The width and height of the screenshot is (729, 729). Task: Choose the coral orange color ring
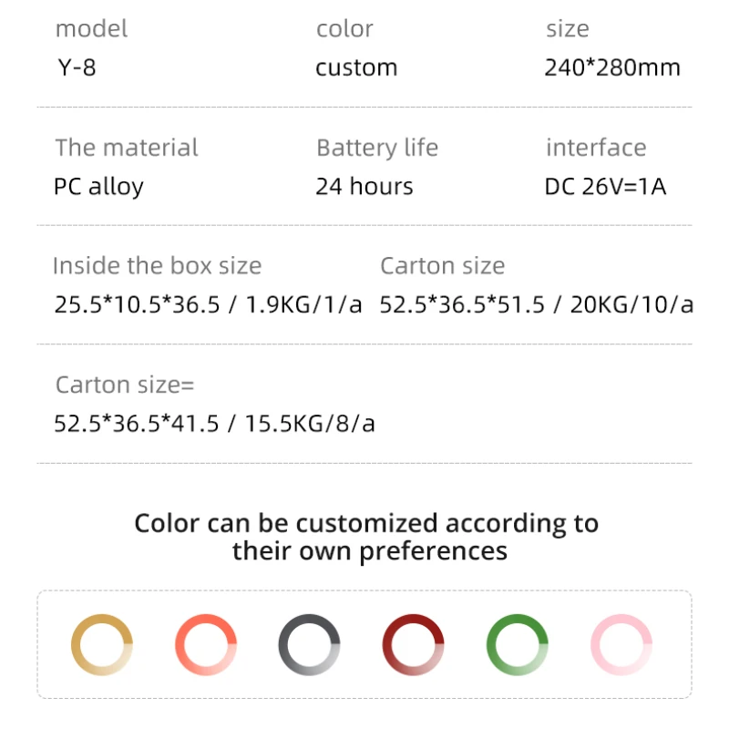point(206,645)
